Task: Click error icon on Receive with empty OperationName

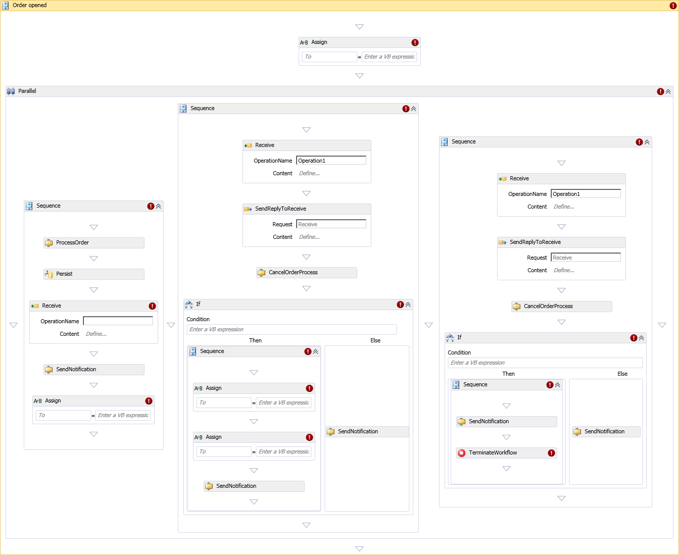Action: 152,306
